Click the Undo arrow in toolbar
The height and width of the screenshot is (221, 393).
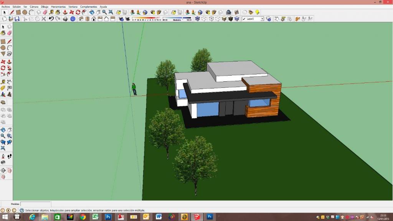coord(51,18)
